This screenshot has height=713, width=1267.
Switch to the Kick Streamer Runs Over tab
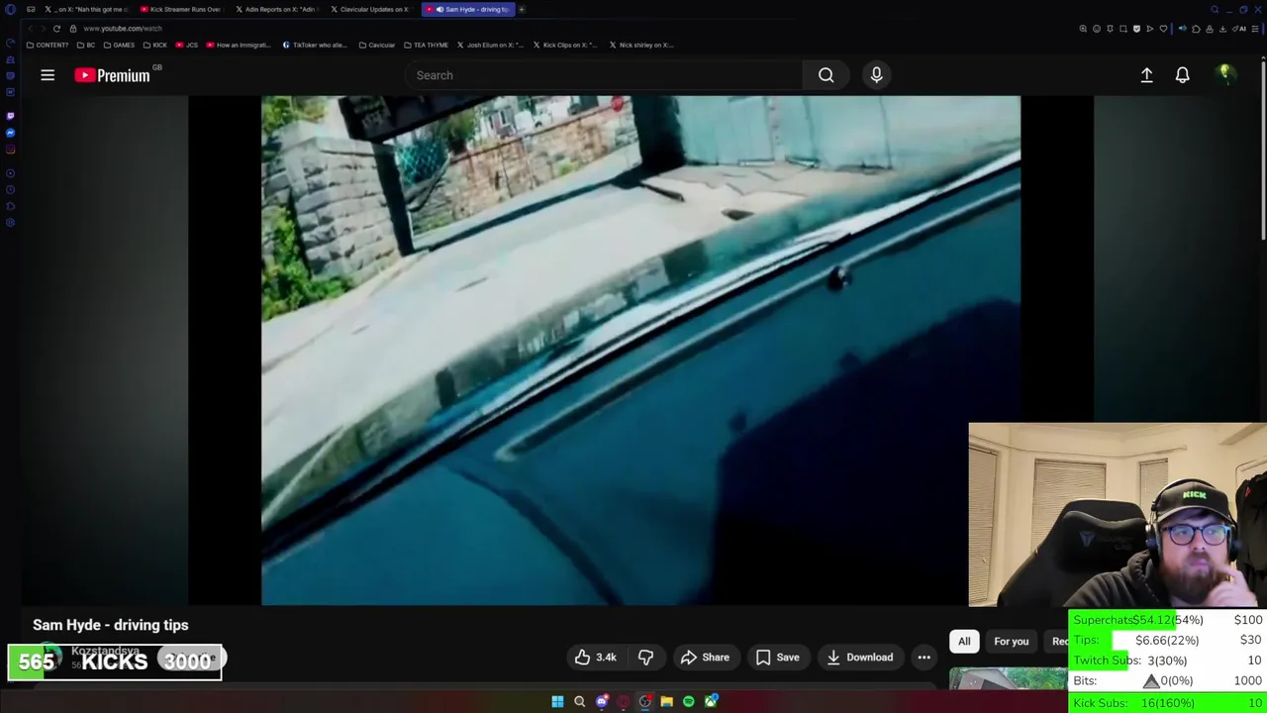click(182, 9)
